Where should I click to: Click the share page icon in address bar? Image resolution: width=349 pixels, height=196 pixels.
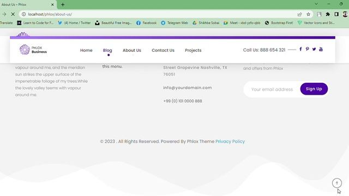point(299,14)
